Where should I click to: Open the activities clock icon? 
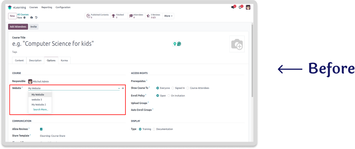240,7
